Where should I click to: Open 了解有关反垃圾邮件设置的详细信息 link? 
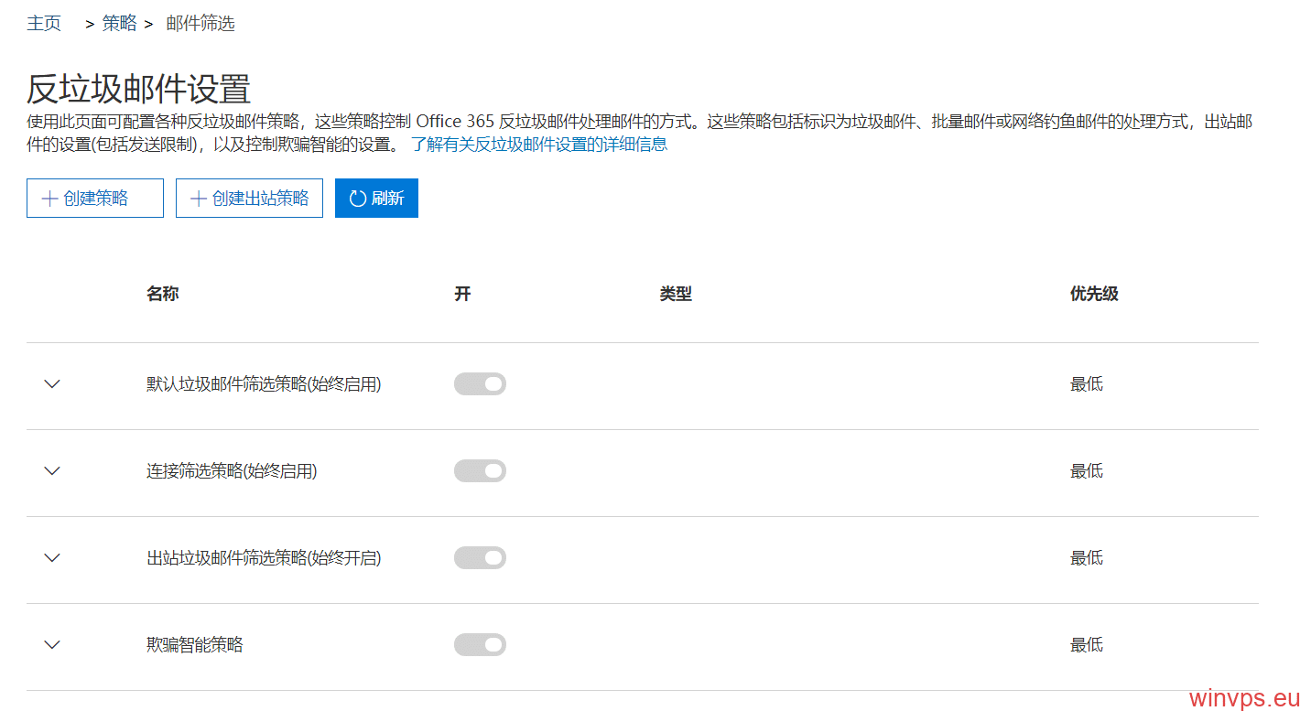click(x=538, y=145)
